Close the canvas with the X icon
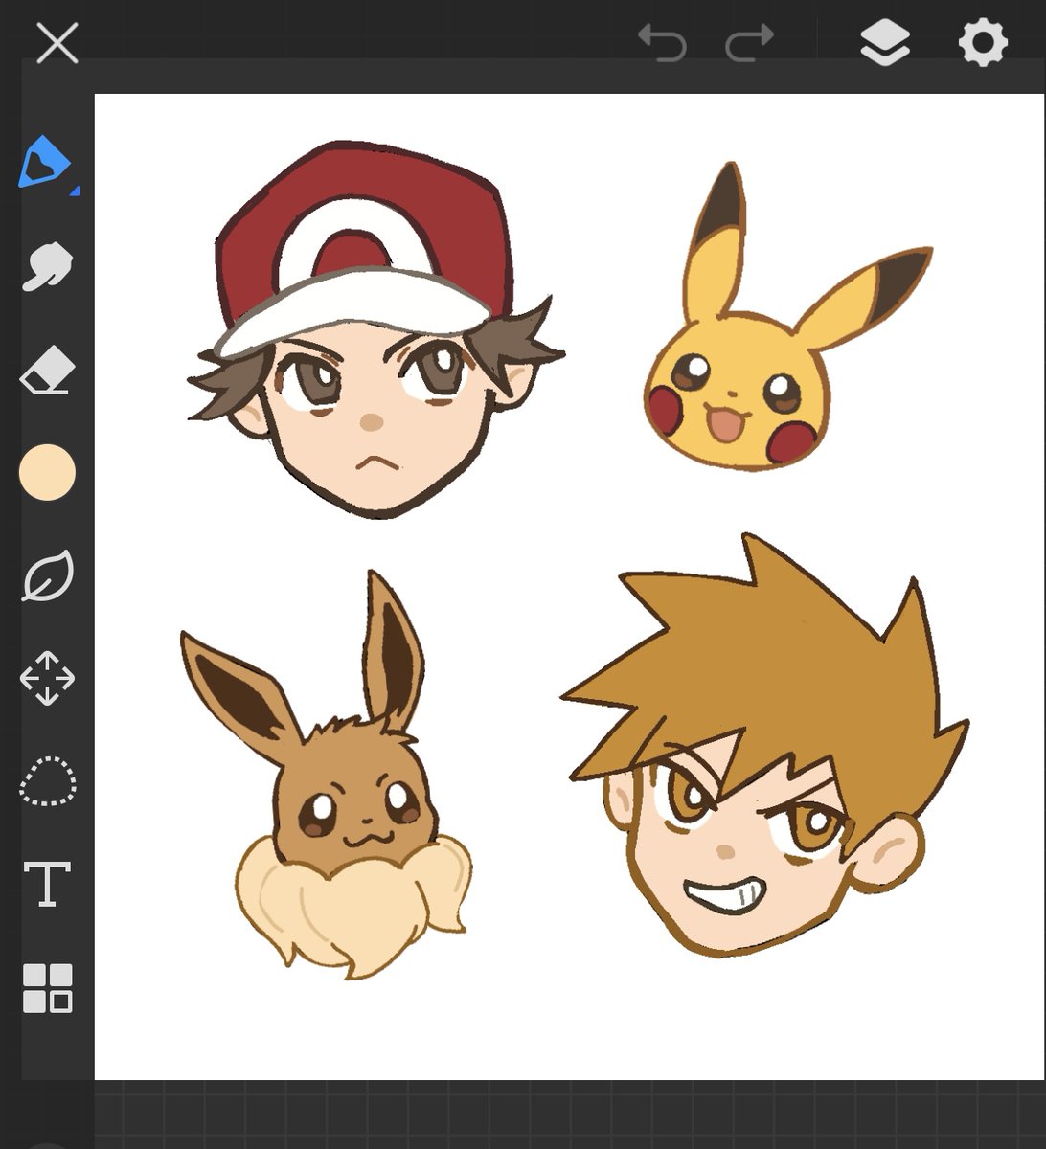Screen dimensions: 1046x1149 [x=57, y=44]
